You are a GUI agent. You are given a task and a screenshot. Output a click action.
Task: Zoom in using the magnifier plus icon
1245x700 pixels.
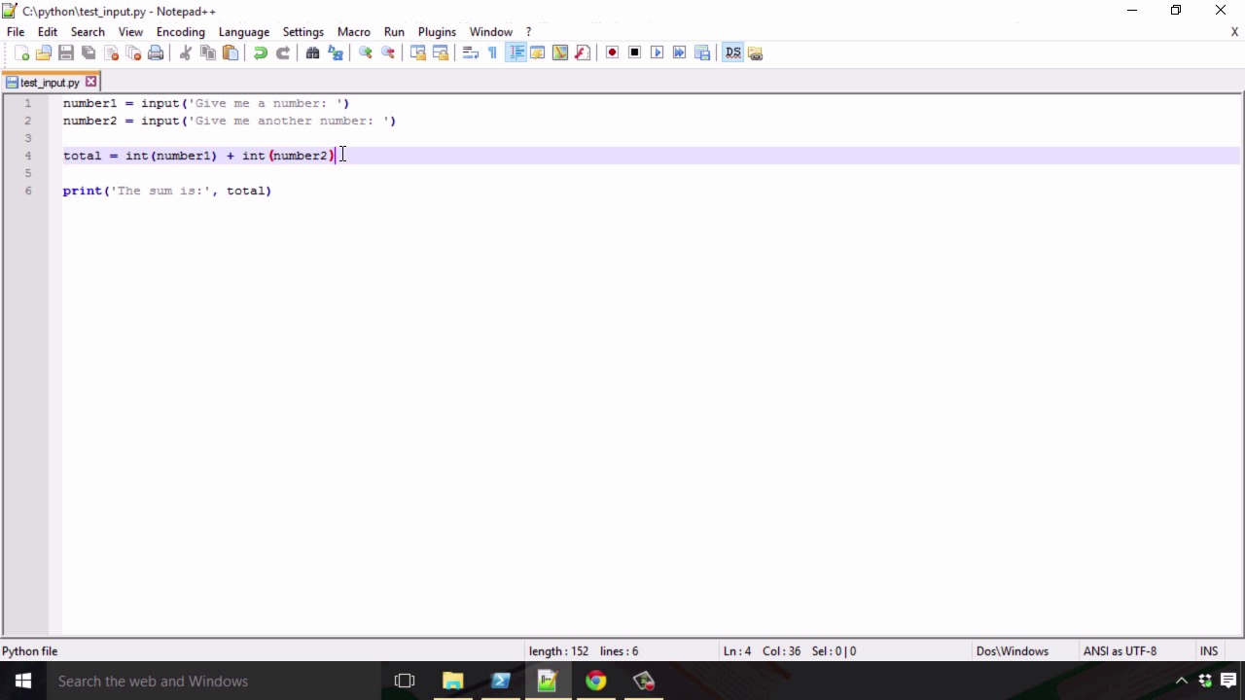pyautogui.click(x=365, y=52)
